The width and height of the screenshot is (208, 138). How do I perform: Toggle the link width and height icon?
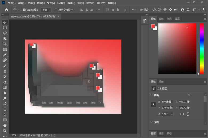[154, 105]
